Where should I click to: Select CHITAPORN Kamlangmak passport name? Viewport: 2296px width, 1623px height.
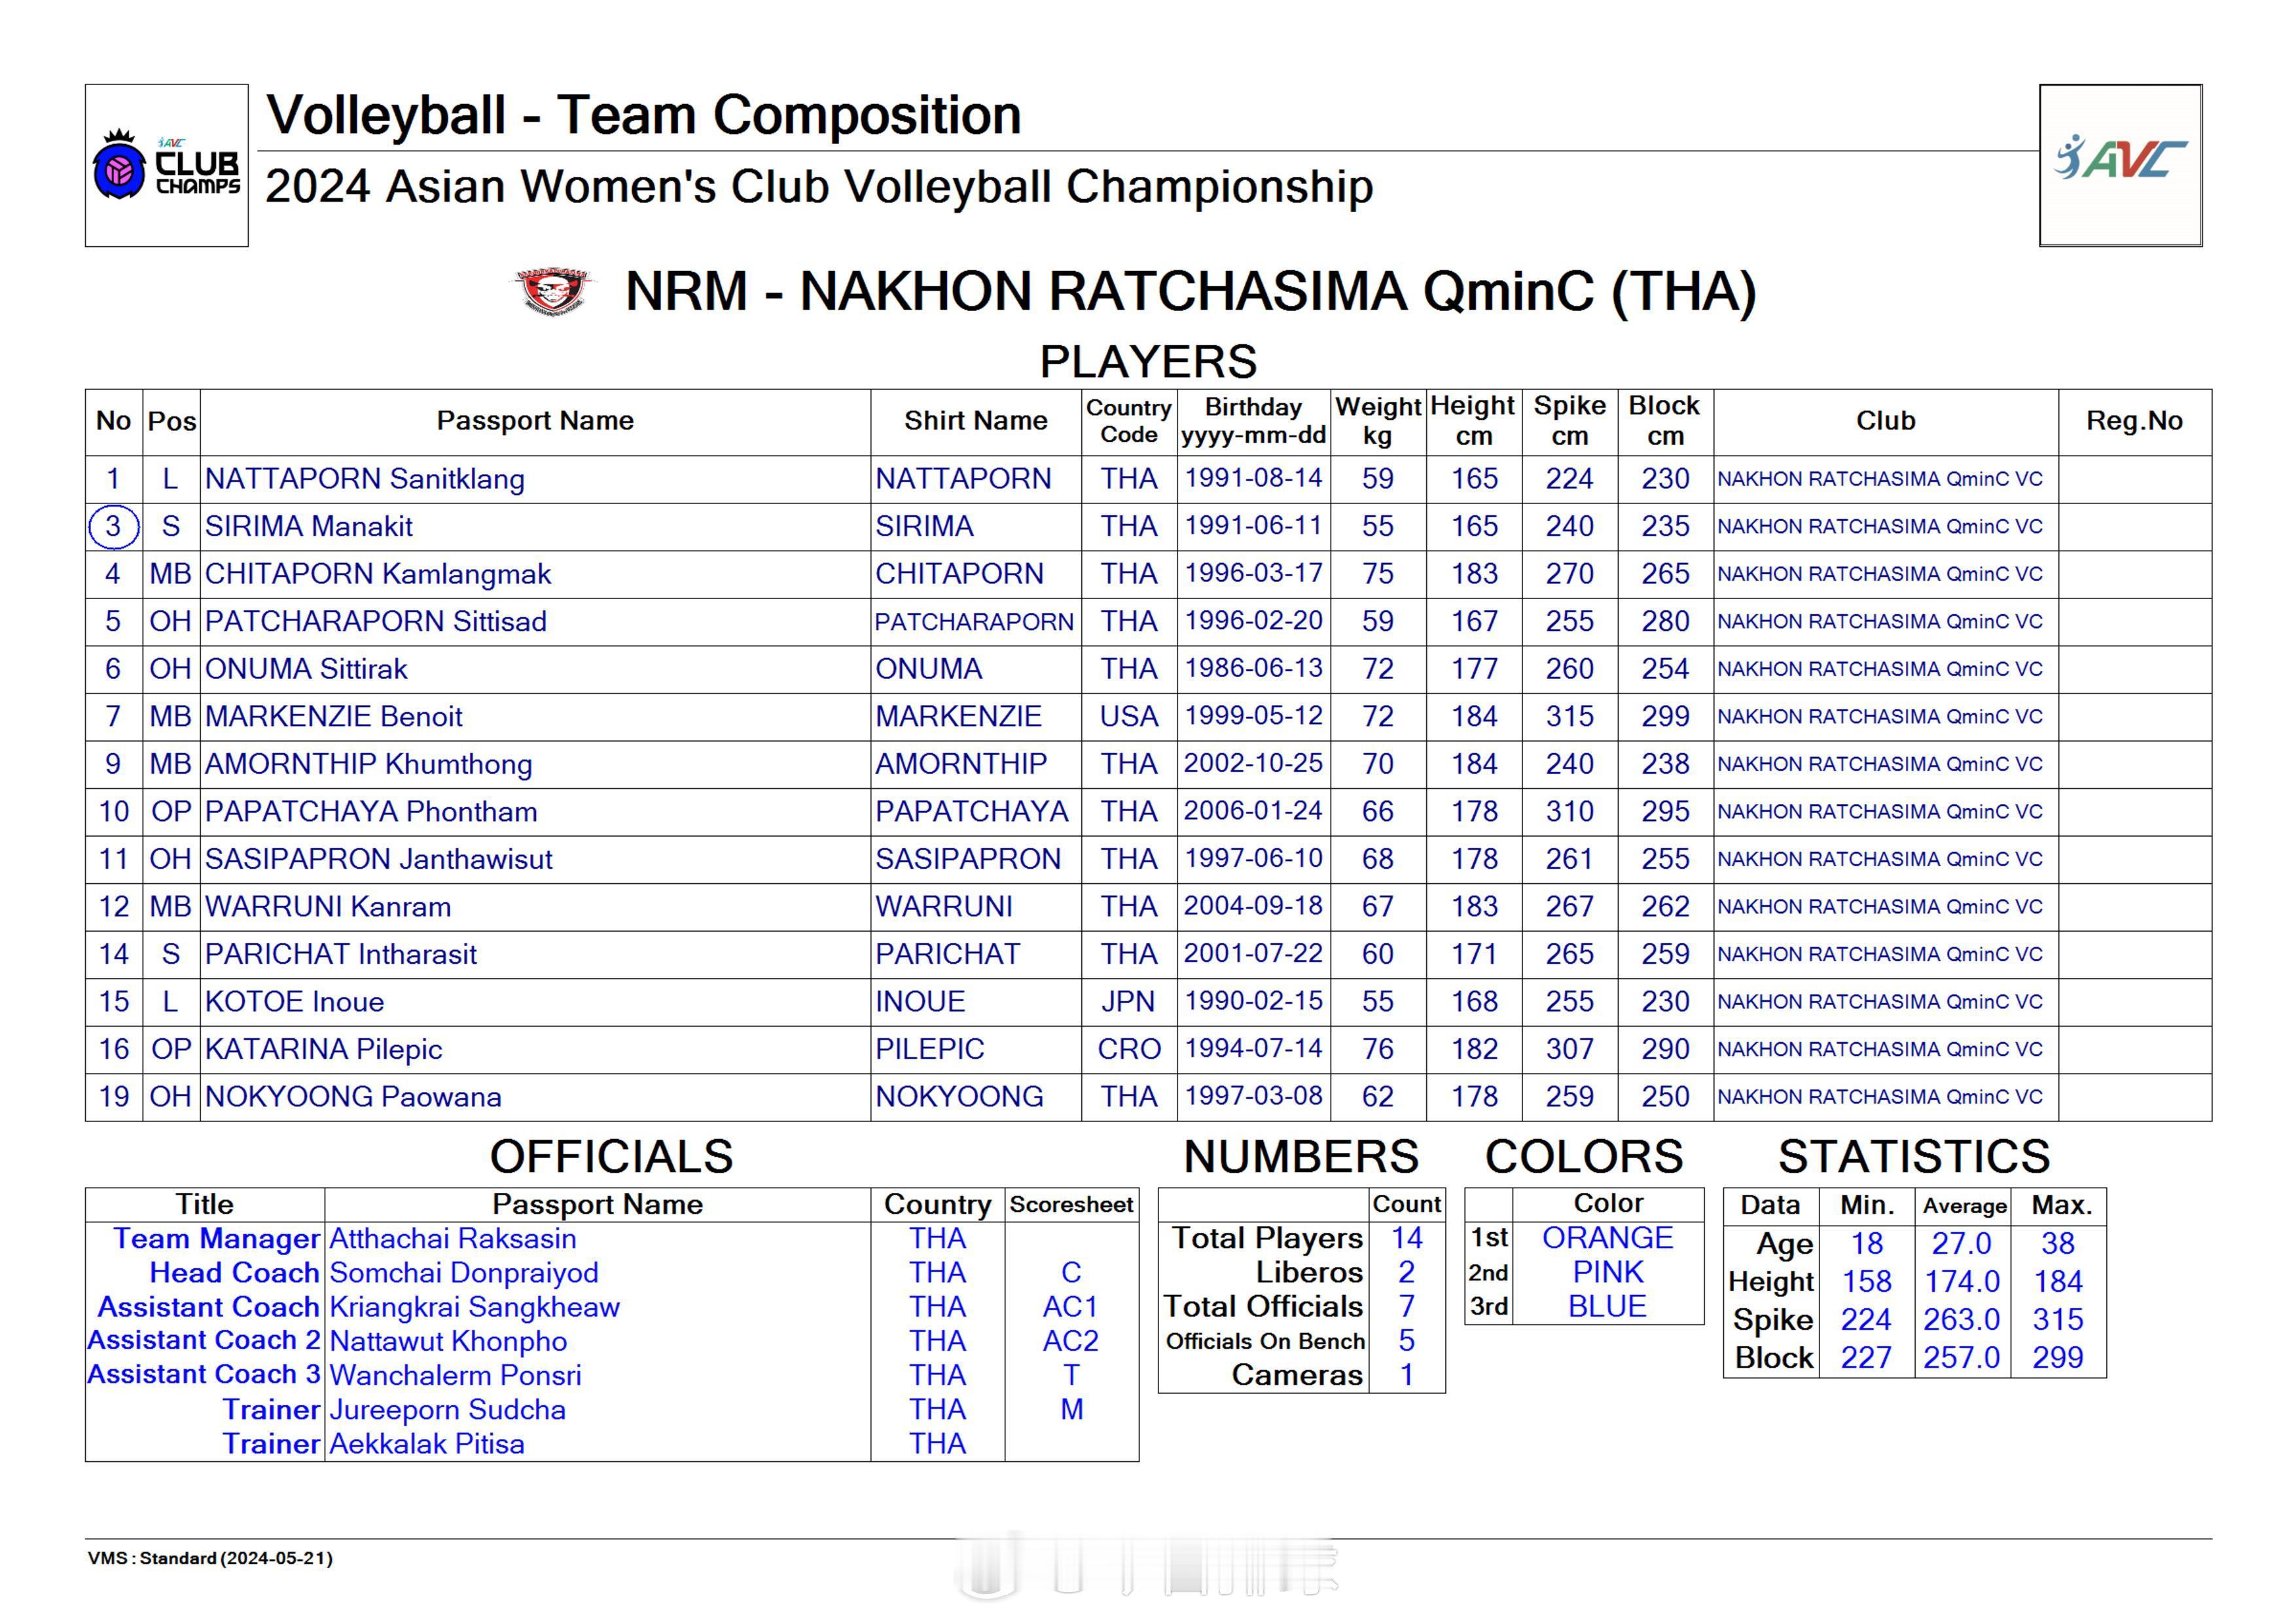pos(378,574)
